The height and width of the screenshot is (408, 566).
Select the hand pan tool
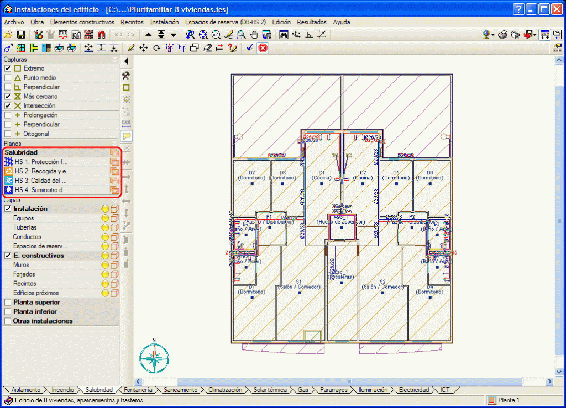tap(254, 35)
